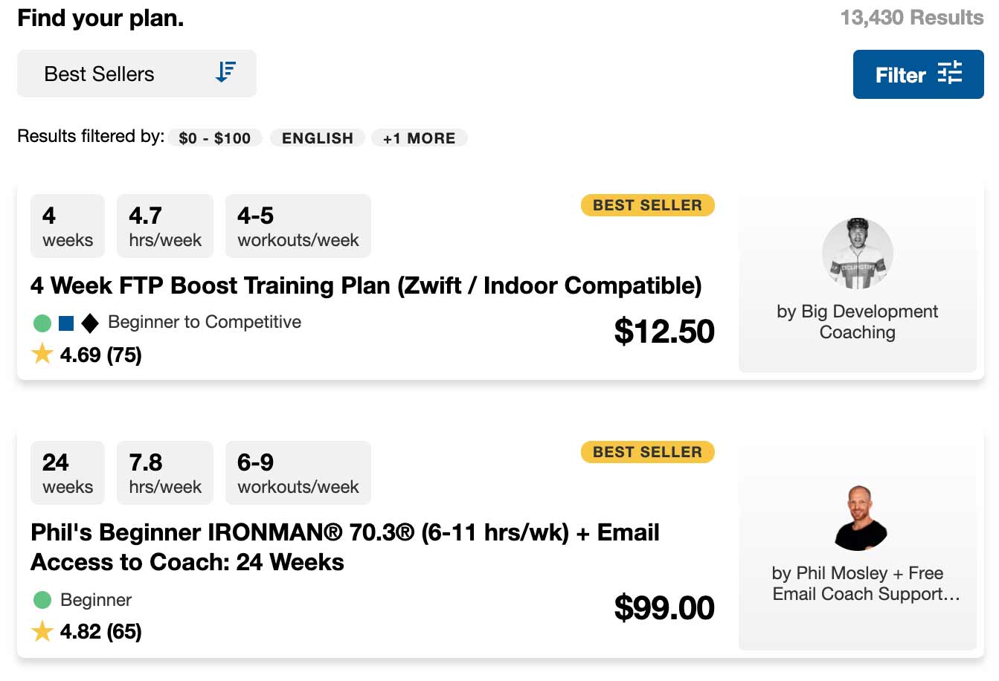Open the Filter options button
999x681 pixels.
pyautogui.click(x=918, y=74)
